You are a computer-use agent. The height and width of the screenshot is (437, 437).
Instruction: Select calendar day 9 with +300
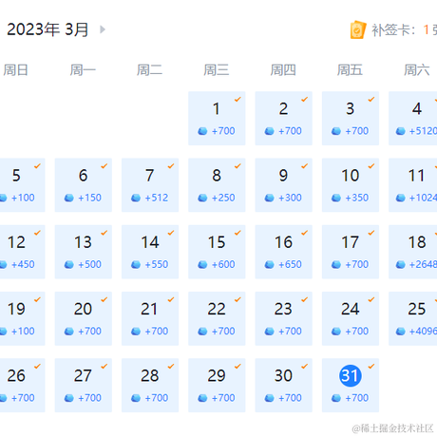(x=283, y=185)
